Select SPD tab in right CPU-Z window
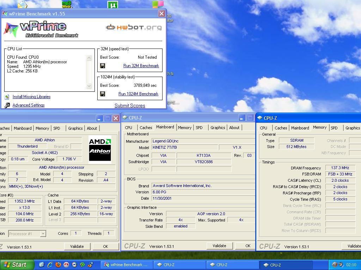This screenshot has width=361, height=270. 334,128
